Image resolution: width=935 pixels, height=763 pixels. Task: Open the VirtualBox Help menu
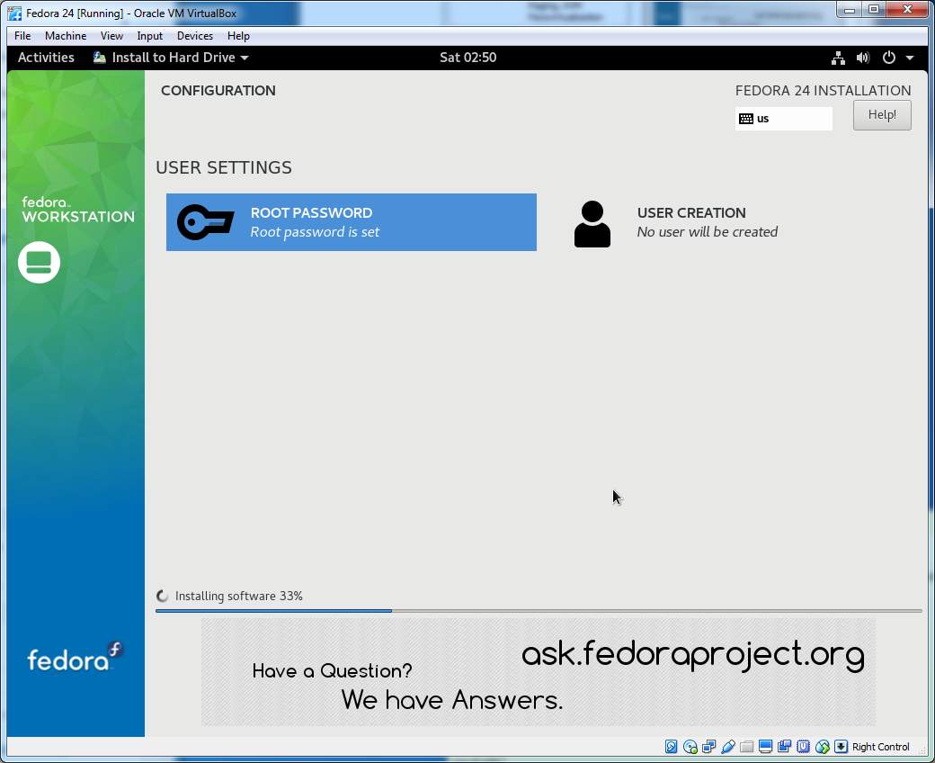[238, 36]
